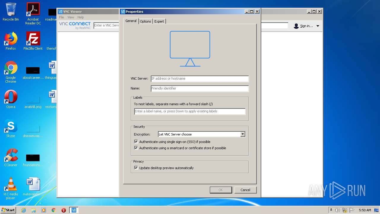This screenshot has height=214, width=380.
Task: Select the foundations desktop file
Action: coord(33,160)
